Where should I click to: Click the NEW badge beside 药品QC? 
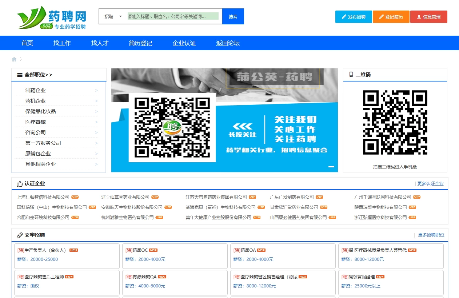(153, 250)
